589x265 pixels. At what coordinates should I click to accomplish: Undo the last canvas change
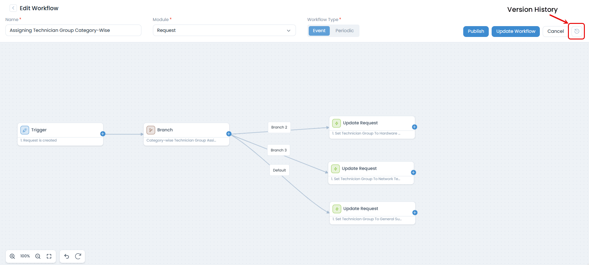point(67,256)
